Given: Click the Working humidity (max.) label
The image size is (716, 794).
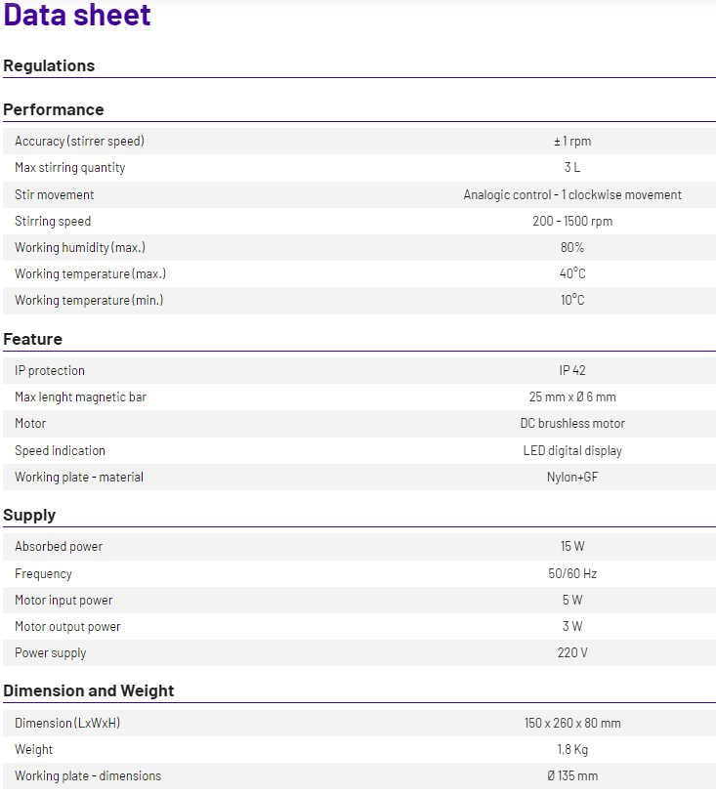Looking at the screenshot, I should [x=80, y=247].
